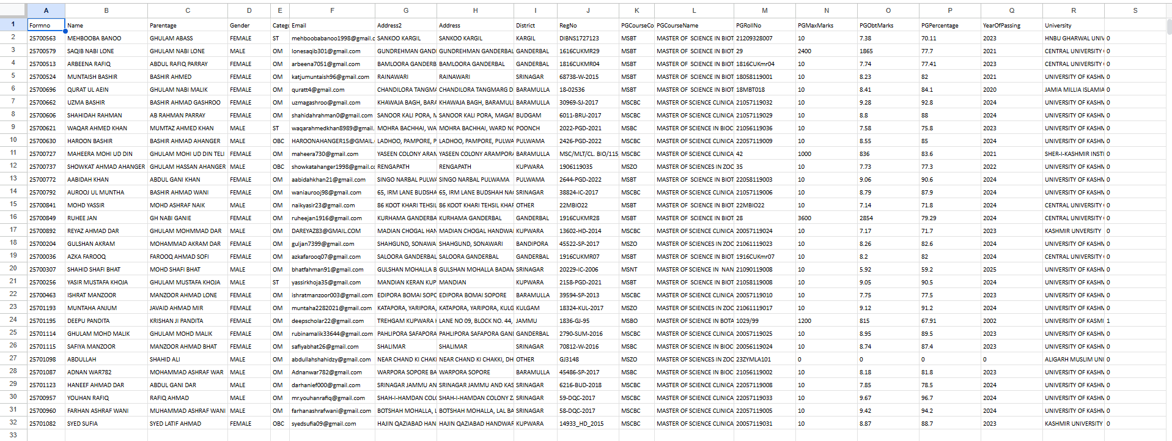The height and width of the screenshot is (441, 1172).
Task: Select column M header
Action: [x=764, y=10]
